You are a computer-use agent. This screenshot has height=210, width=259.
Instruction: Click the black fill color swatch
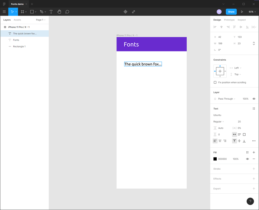[215, 159]
